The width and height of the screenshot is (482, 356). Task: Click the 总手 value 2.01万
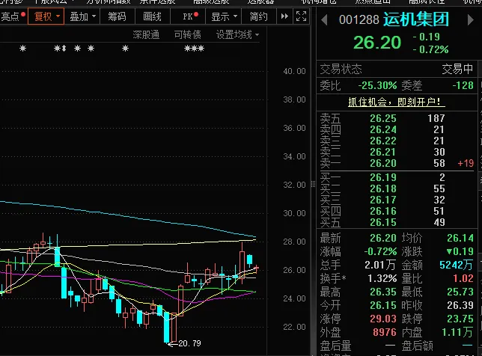[x=380, y=265]
